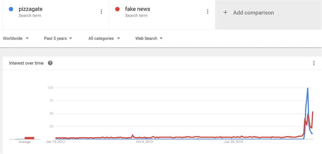
Task: Click the blue pizzagate color dot
Action: click(x=11, y=9)
